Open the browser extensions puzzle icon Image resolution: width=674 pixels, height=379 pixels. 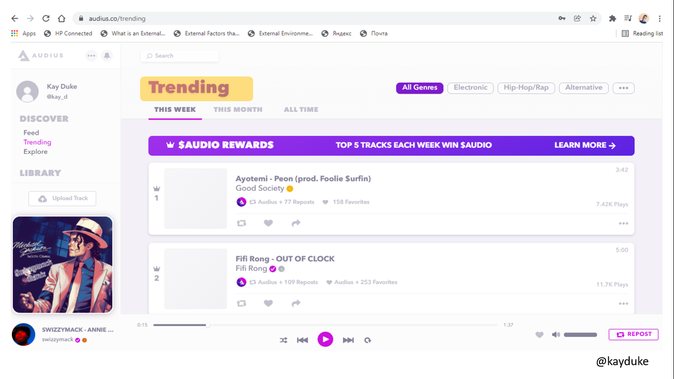(x=613, y=19)
